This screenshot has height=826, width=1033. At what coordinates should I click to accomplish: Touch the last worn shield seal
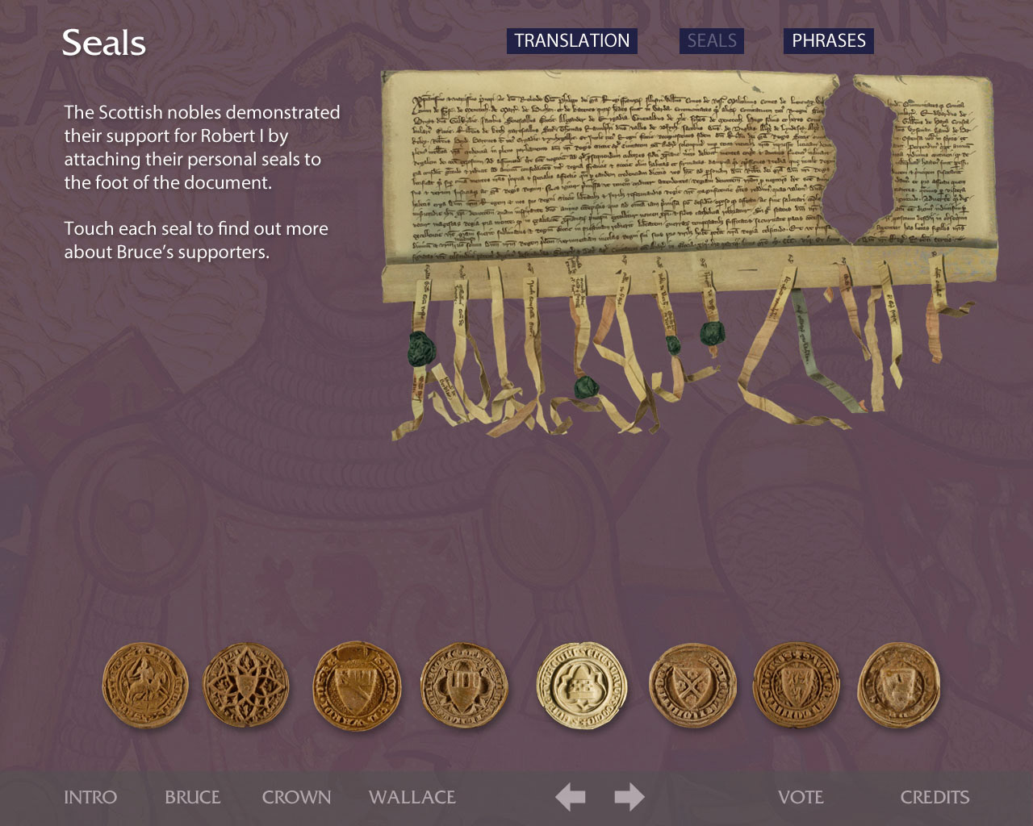[x=899, y=686]
